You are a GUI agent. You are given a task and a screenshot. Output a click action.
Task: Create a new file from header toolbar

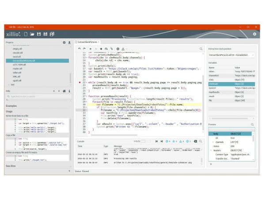(x=26, y=34)
